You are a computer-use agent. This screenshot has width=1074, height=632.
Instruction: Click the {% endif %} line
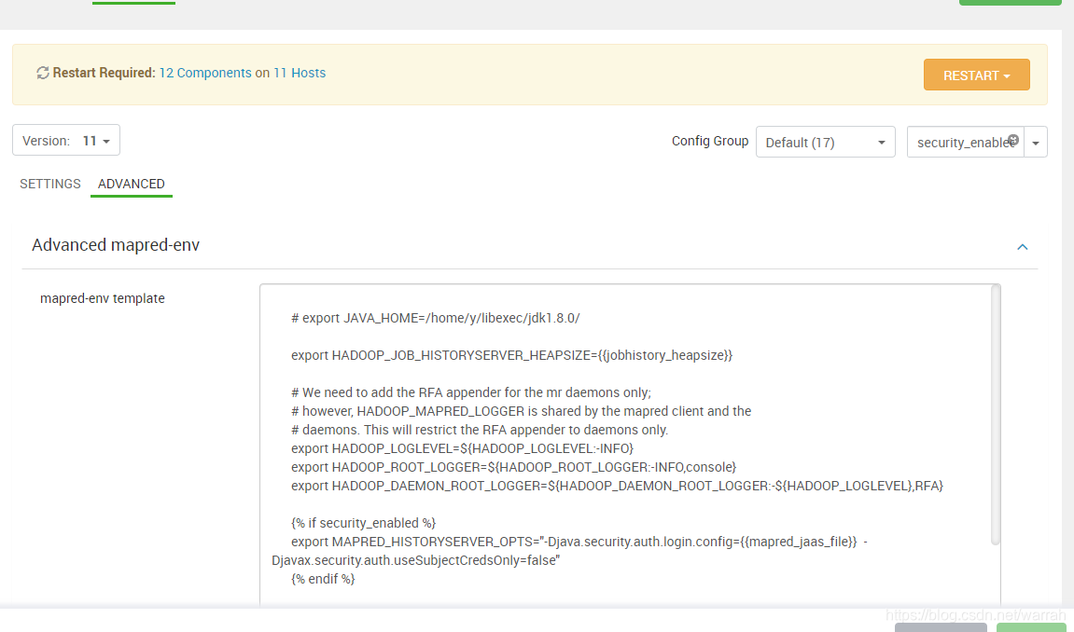pyautogui.click(x=323, y=579)
